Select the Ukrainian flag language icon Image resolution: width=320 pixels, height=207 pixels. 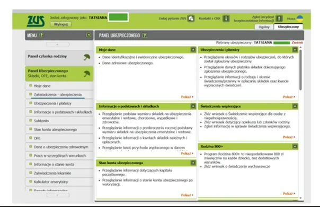click(x=300, y=19)
